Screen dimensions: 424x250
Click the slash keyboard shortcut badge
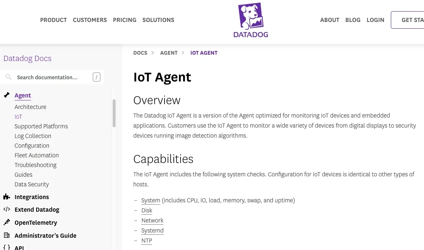pyautogui.click(x=96, y=77)
